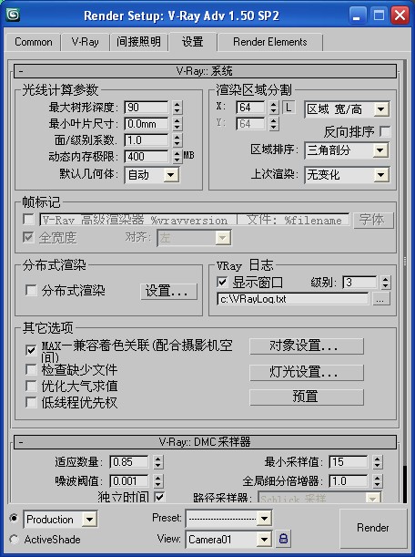Open the Preset dropdown
Image resolution: width=415 pixels, height=557 pixels.
click(x=228, y=519)
